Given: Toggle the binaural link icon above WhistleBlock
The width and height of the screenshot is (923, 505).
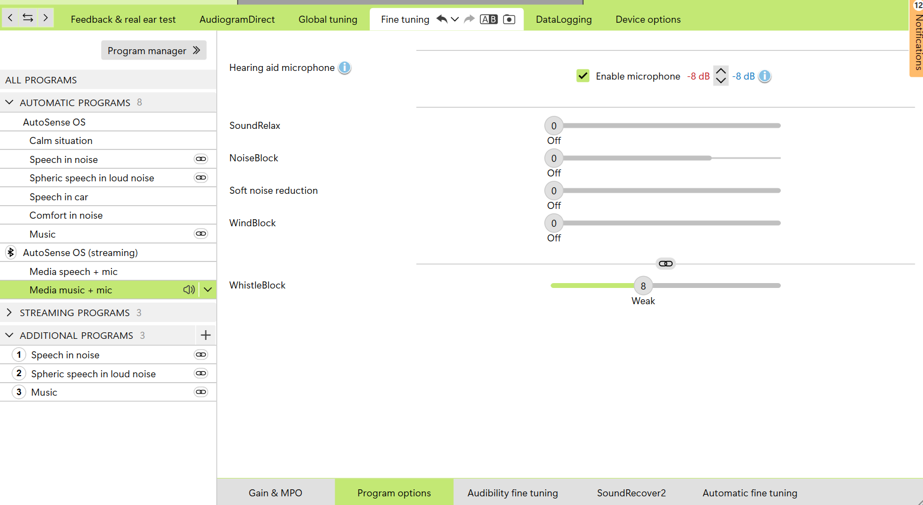Looking at the screenshot, I should [x=666, y=264].
